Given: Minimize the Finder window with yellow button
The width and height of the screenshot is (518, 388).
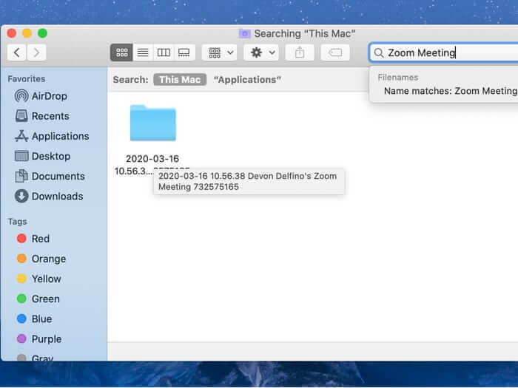Looking at the screenshot, I should pyautogui.click(x=27, y=33).
